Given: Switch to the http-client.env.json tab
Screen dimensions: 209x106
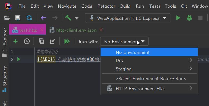Looking at the screenshot, I should coord(76,30).
